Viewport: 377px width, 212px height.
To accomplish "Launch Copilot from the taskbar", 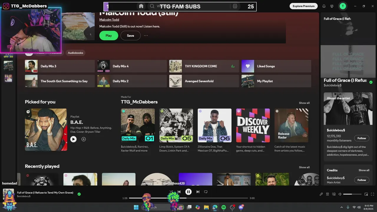I will coord(198,207).
